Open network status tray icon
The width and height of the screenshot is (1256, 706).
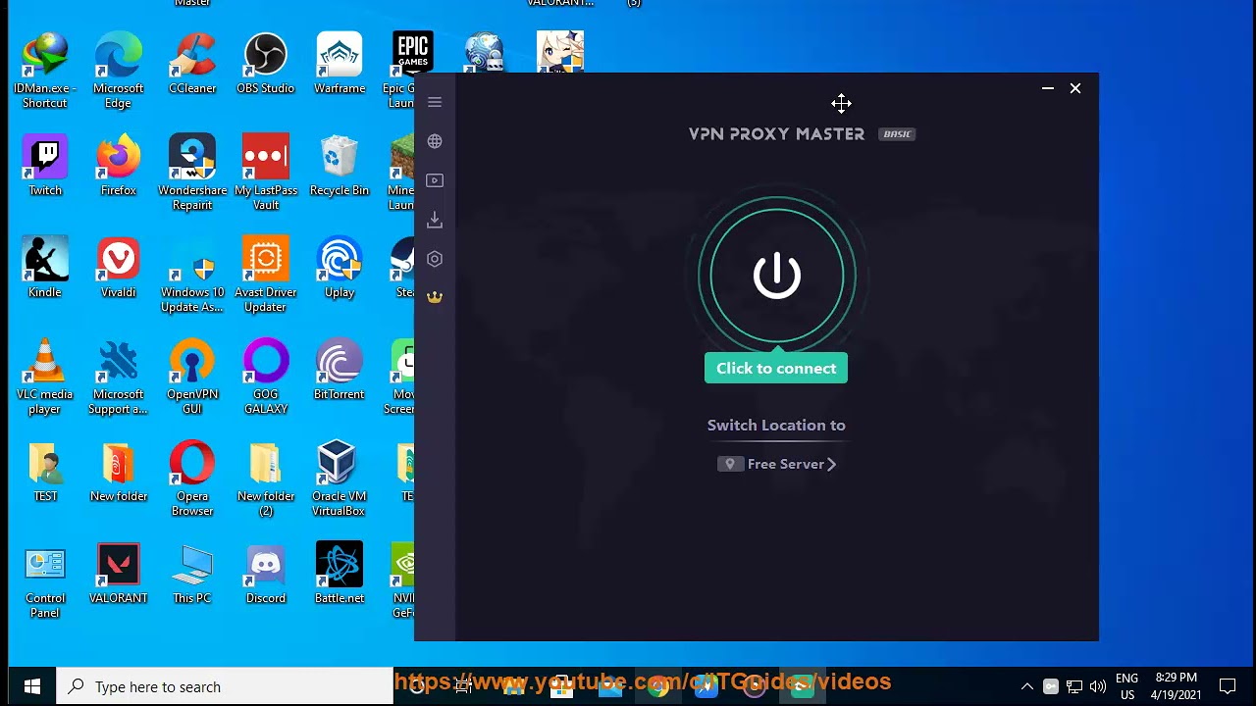click(1074, 686)
